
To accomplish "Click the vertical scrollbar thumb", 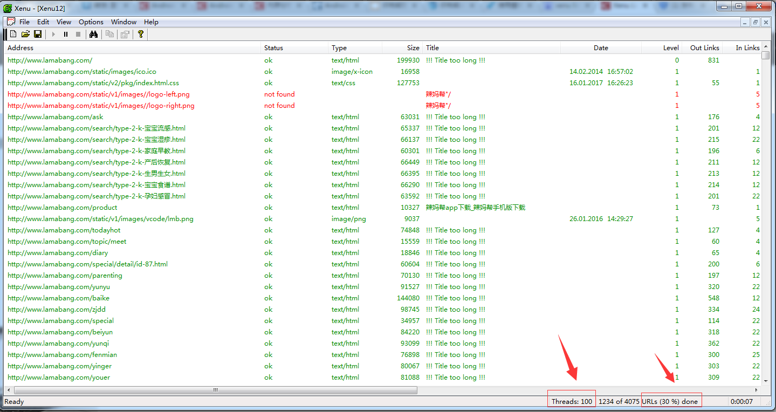I will click(766, 55).
